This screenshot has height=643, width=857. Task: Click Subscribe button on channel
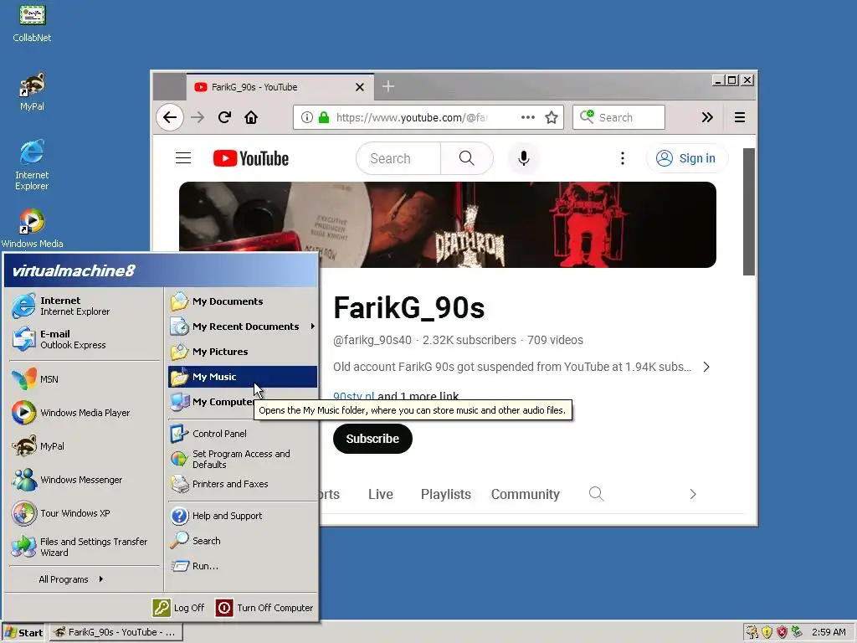372,439
